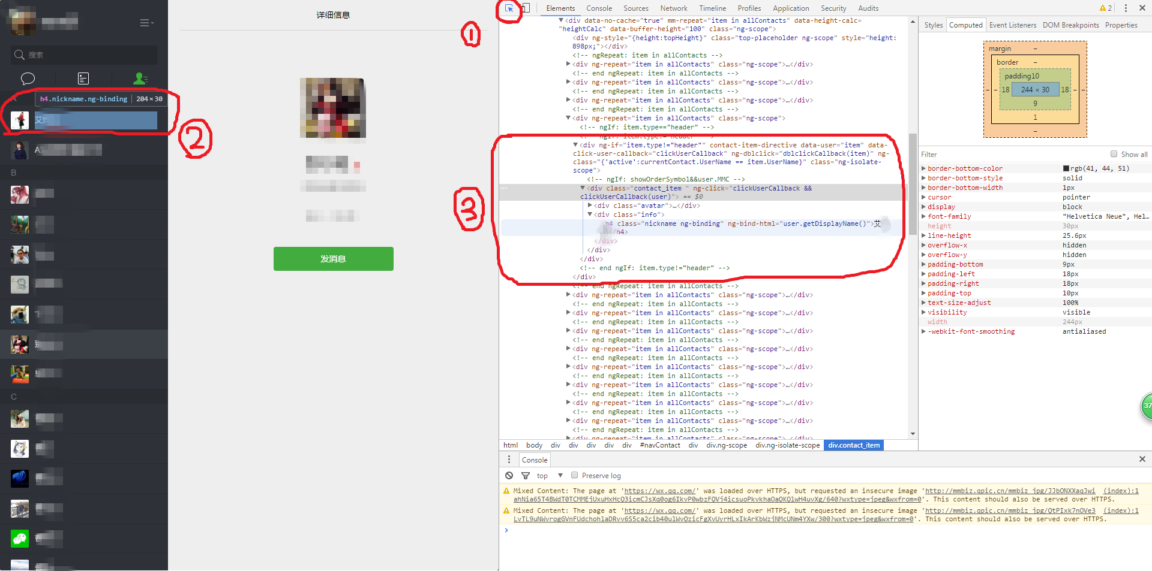Activate the inspect element picker icon
The height and width of the screenshot is (571, 1152).
(x=509, y=8)
